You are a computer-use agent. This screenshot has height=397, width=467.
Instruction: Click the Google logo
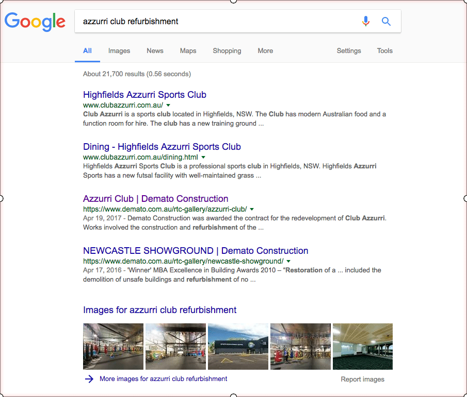[35, 22]
